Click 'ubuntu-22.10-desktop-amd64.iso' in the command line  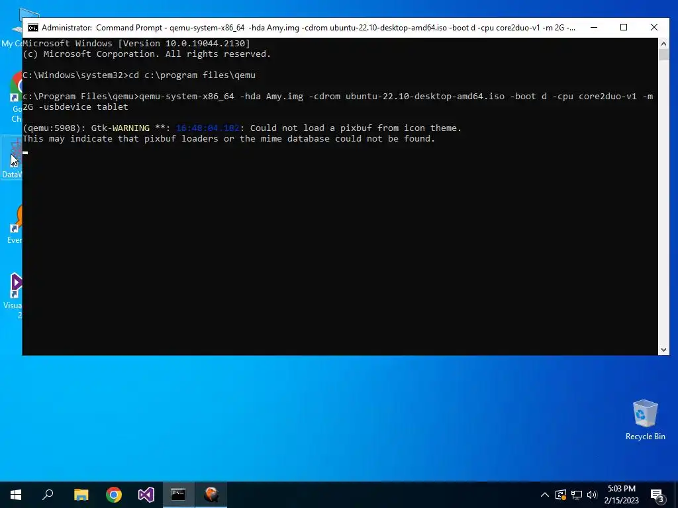pyautogui.click(x=424, y=97)
